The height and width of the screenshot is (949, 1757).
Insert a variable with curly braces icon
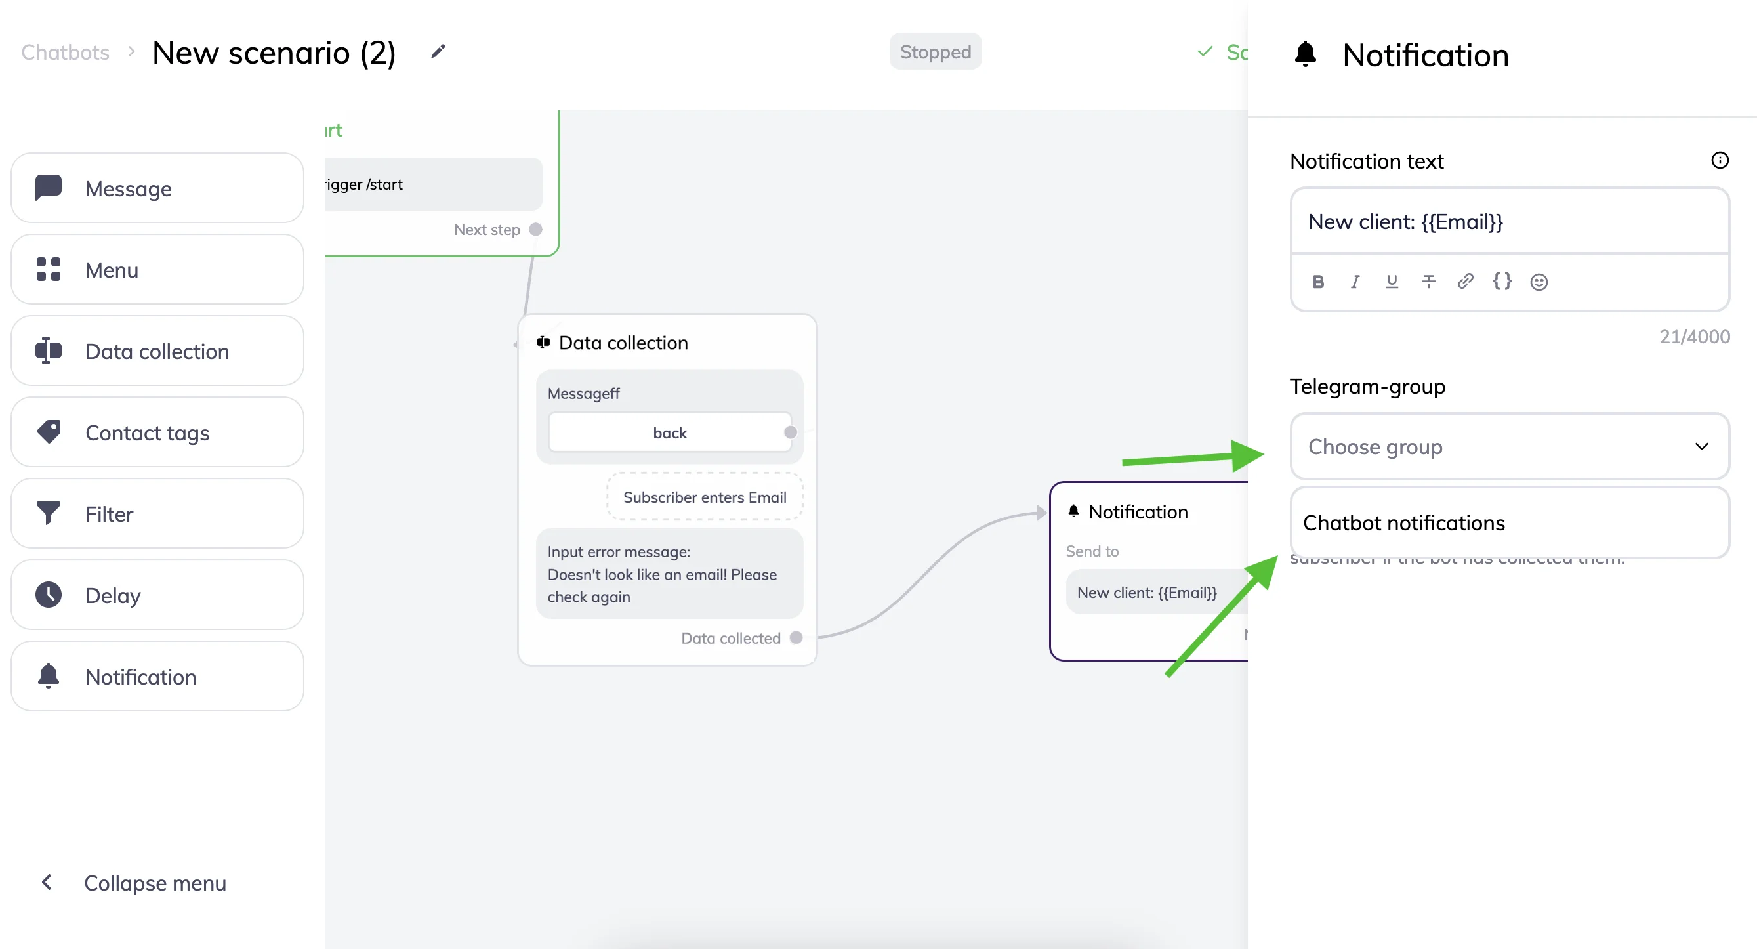click(x=1502, y=282)
